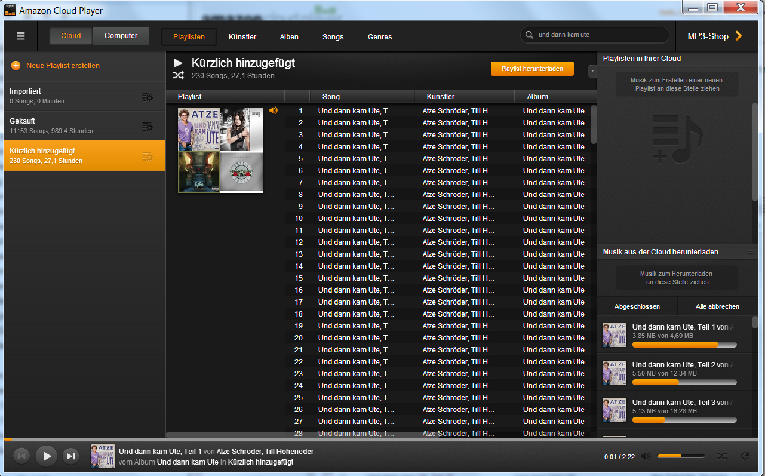Image resolution: width=765 pixels, height=476 pixels.
Task: Play the Kürzlich hinzugefügt playlist
Action: click(178, 63)
